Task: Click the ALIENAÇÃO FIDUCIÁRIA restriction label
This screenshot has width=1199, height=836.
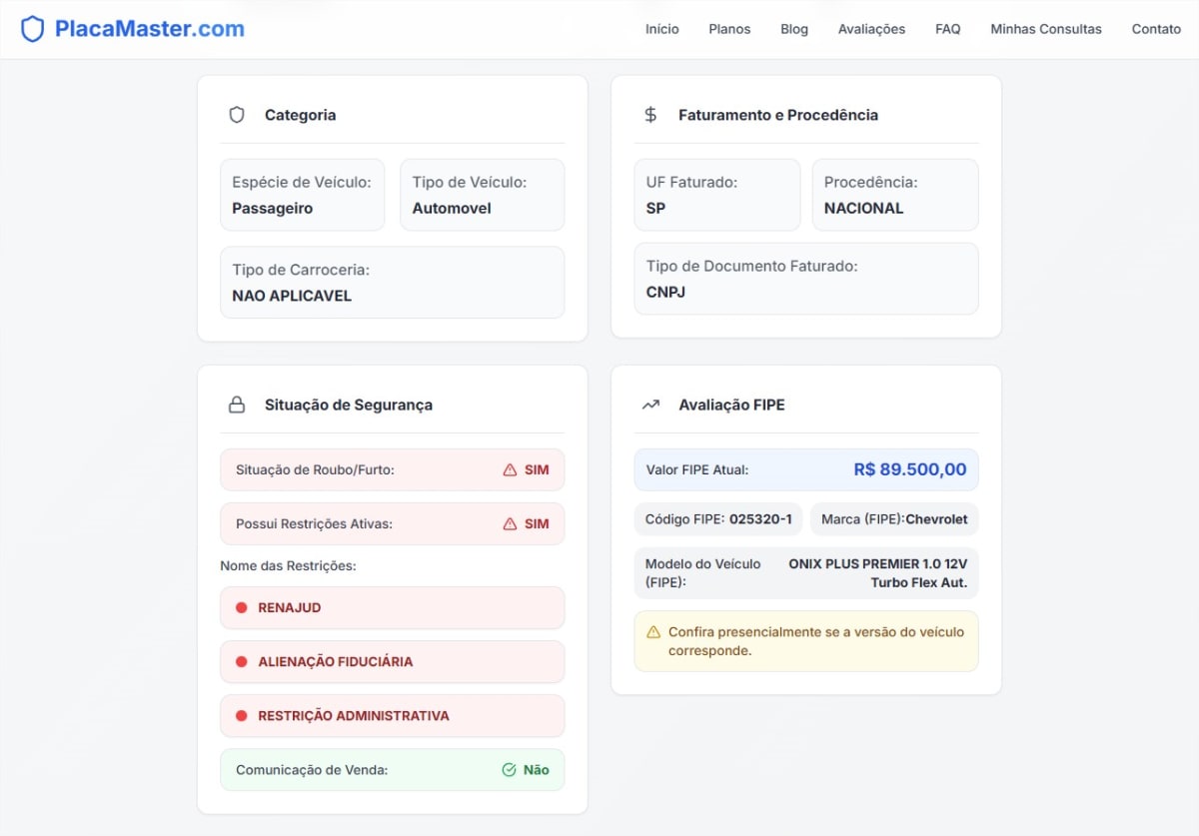Action: click(336, 661)
